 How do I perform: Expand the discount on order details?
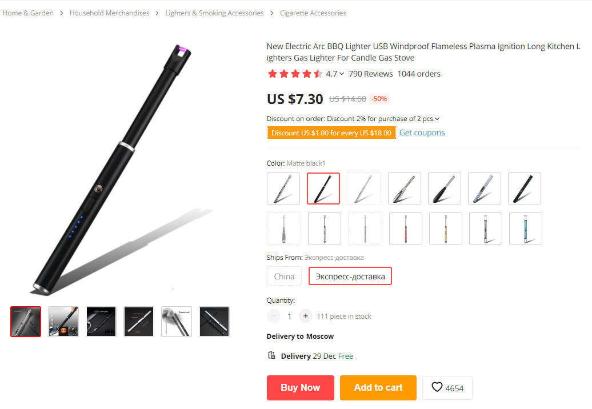pos(437,119)
